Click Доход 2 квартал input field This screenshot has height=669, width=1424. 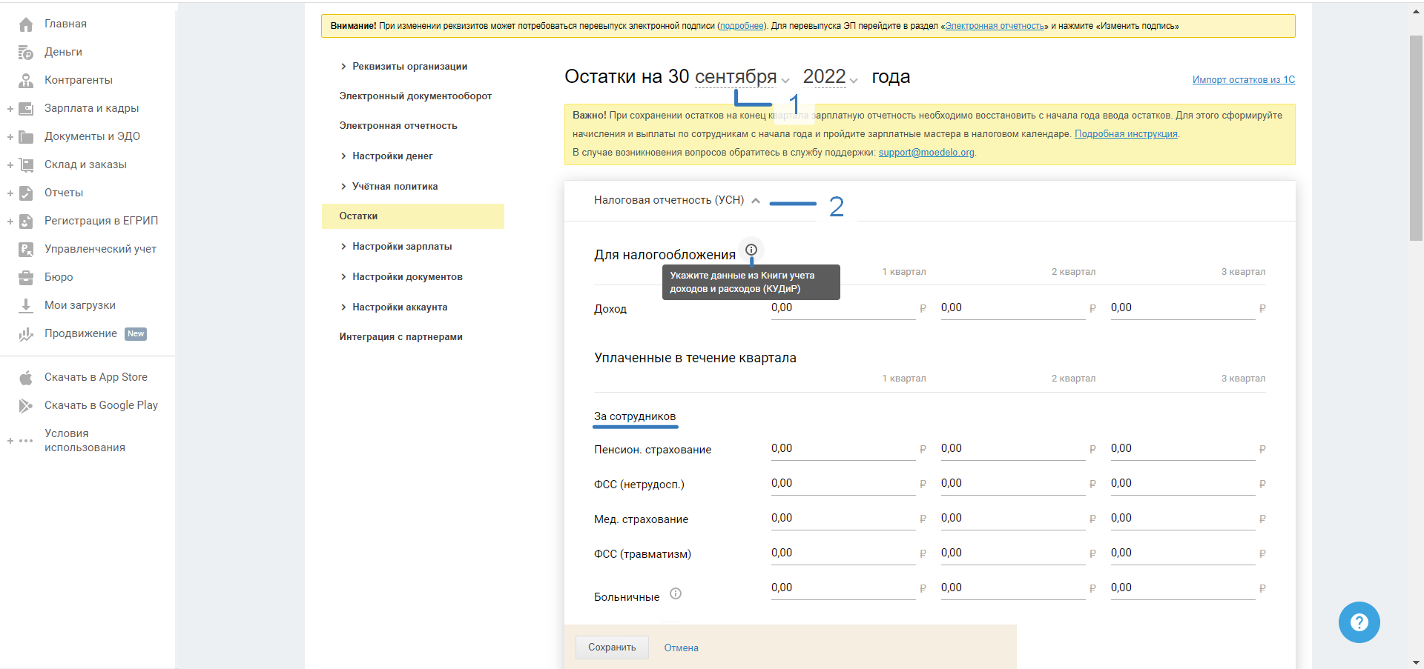coord(1013,308)
